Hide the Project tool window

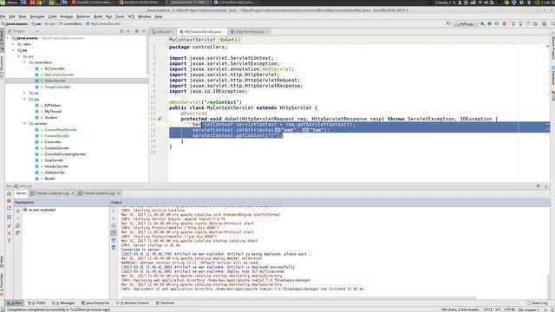[144, 31]
